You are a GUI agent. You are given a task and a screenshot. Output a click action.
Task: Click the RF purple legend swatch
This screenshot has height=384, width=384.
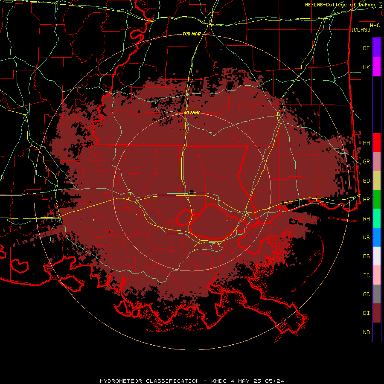tap(377, 48)
